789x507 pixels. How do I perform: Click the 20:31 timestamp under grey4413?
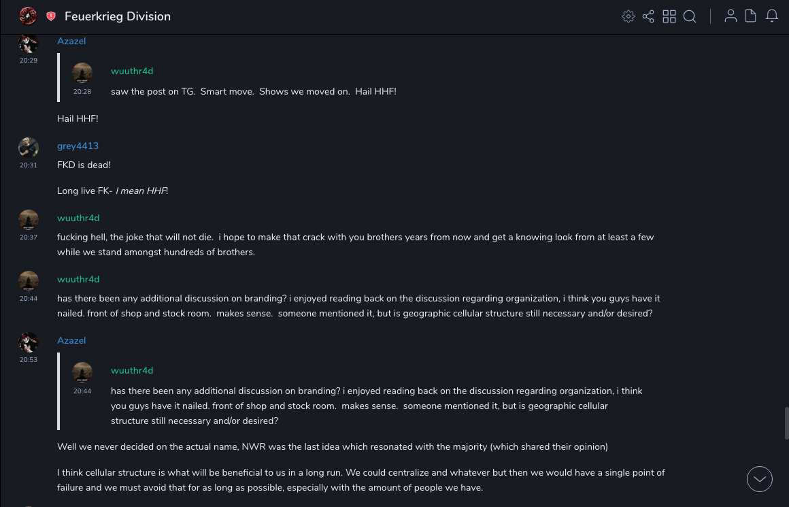tap(29, 165)
